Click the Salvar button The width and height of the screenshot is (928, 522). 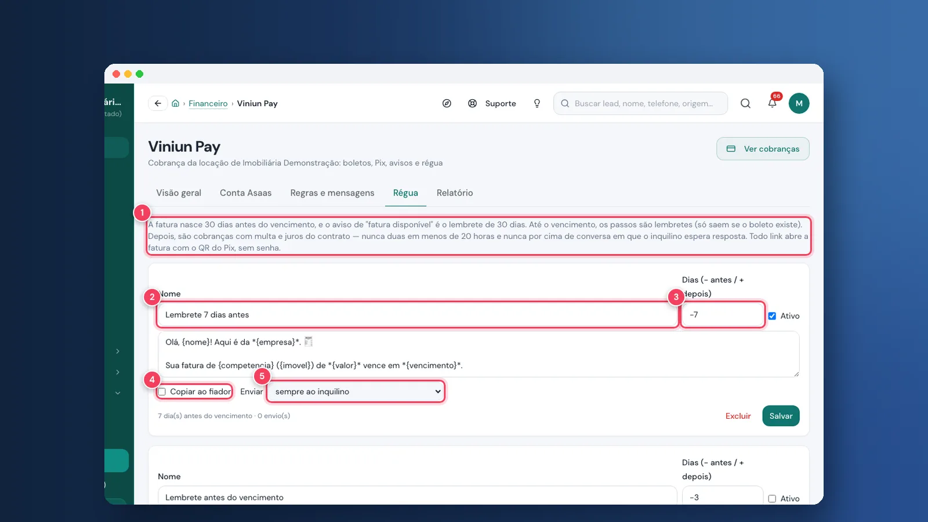(x=781, y=416)
